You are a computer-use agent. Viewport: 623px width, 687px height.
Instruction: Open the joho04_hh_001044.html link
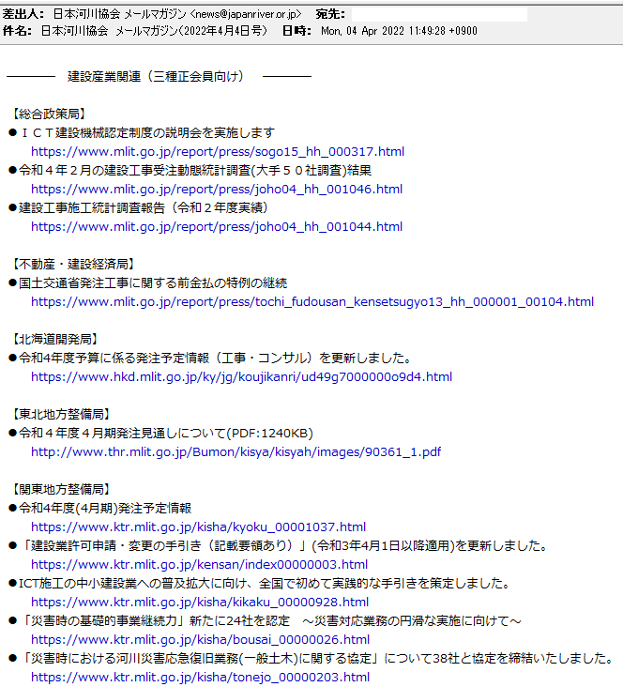pos(217,227)
